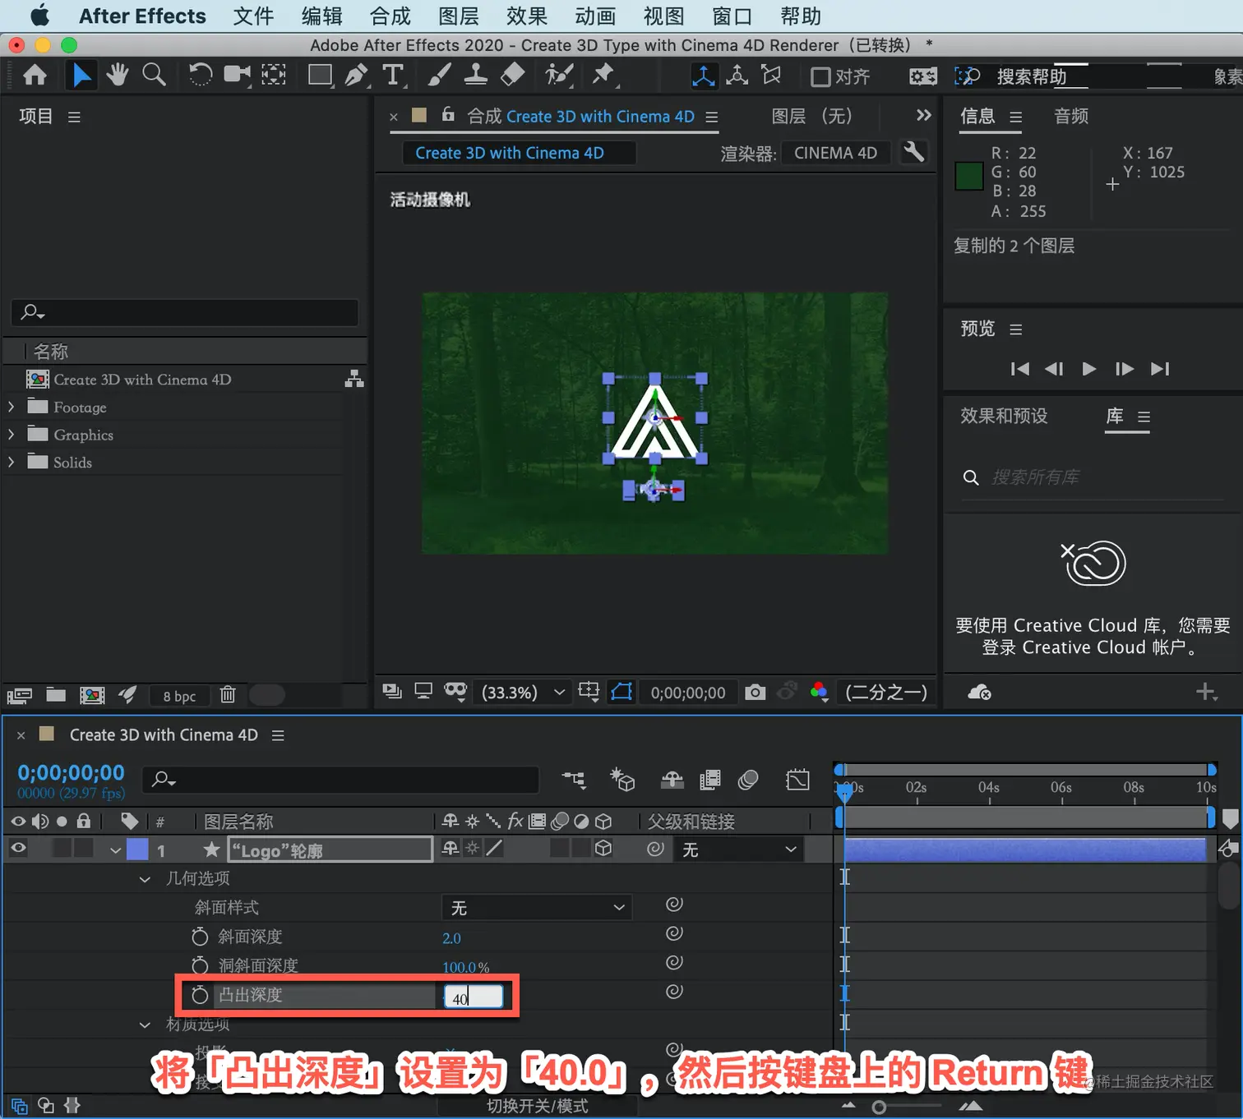The height and width of the screenshot is (1119, 1243).
Task: Toggle the composition lock icon in viewer tab
Action: (x=448, y=115)
